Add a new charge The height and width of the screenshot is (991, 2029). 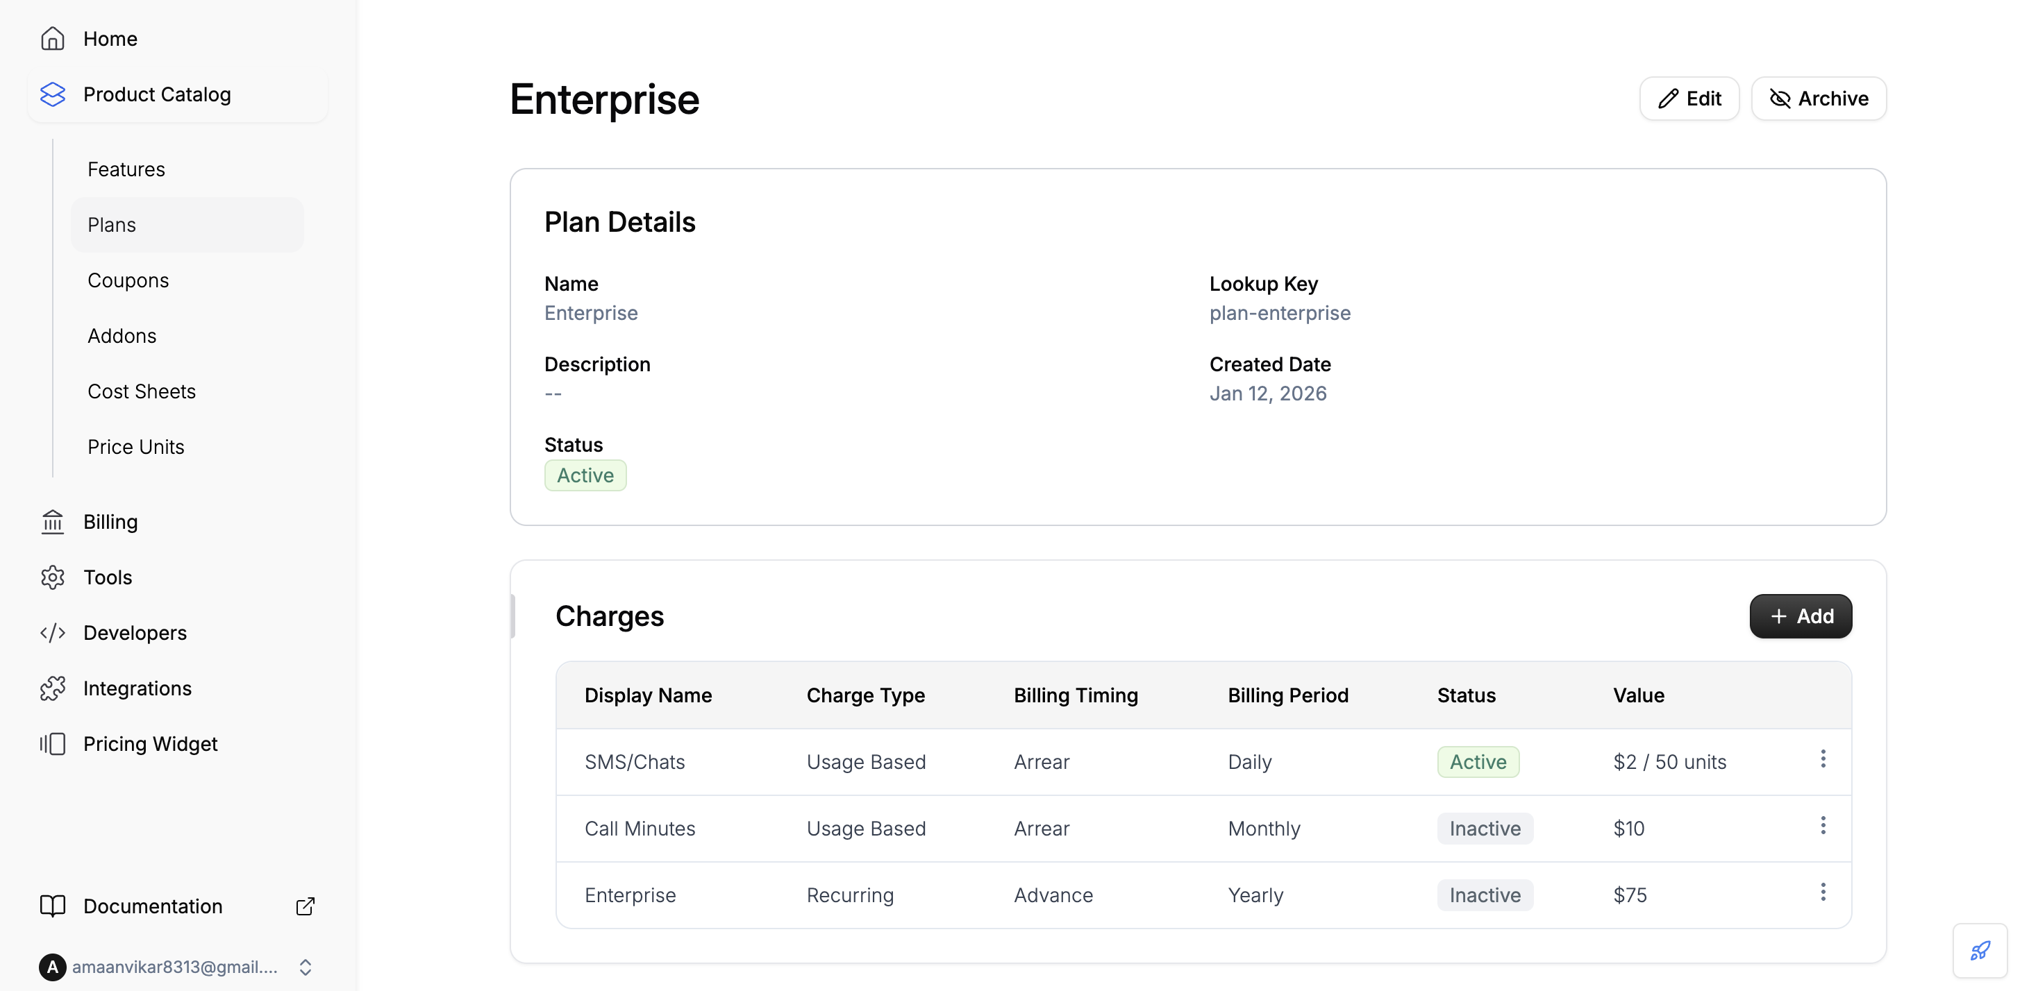click(x=1801, y=616)
